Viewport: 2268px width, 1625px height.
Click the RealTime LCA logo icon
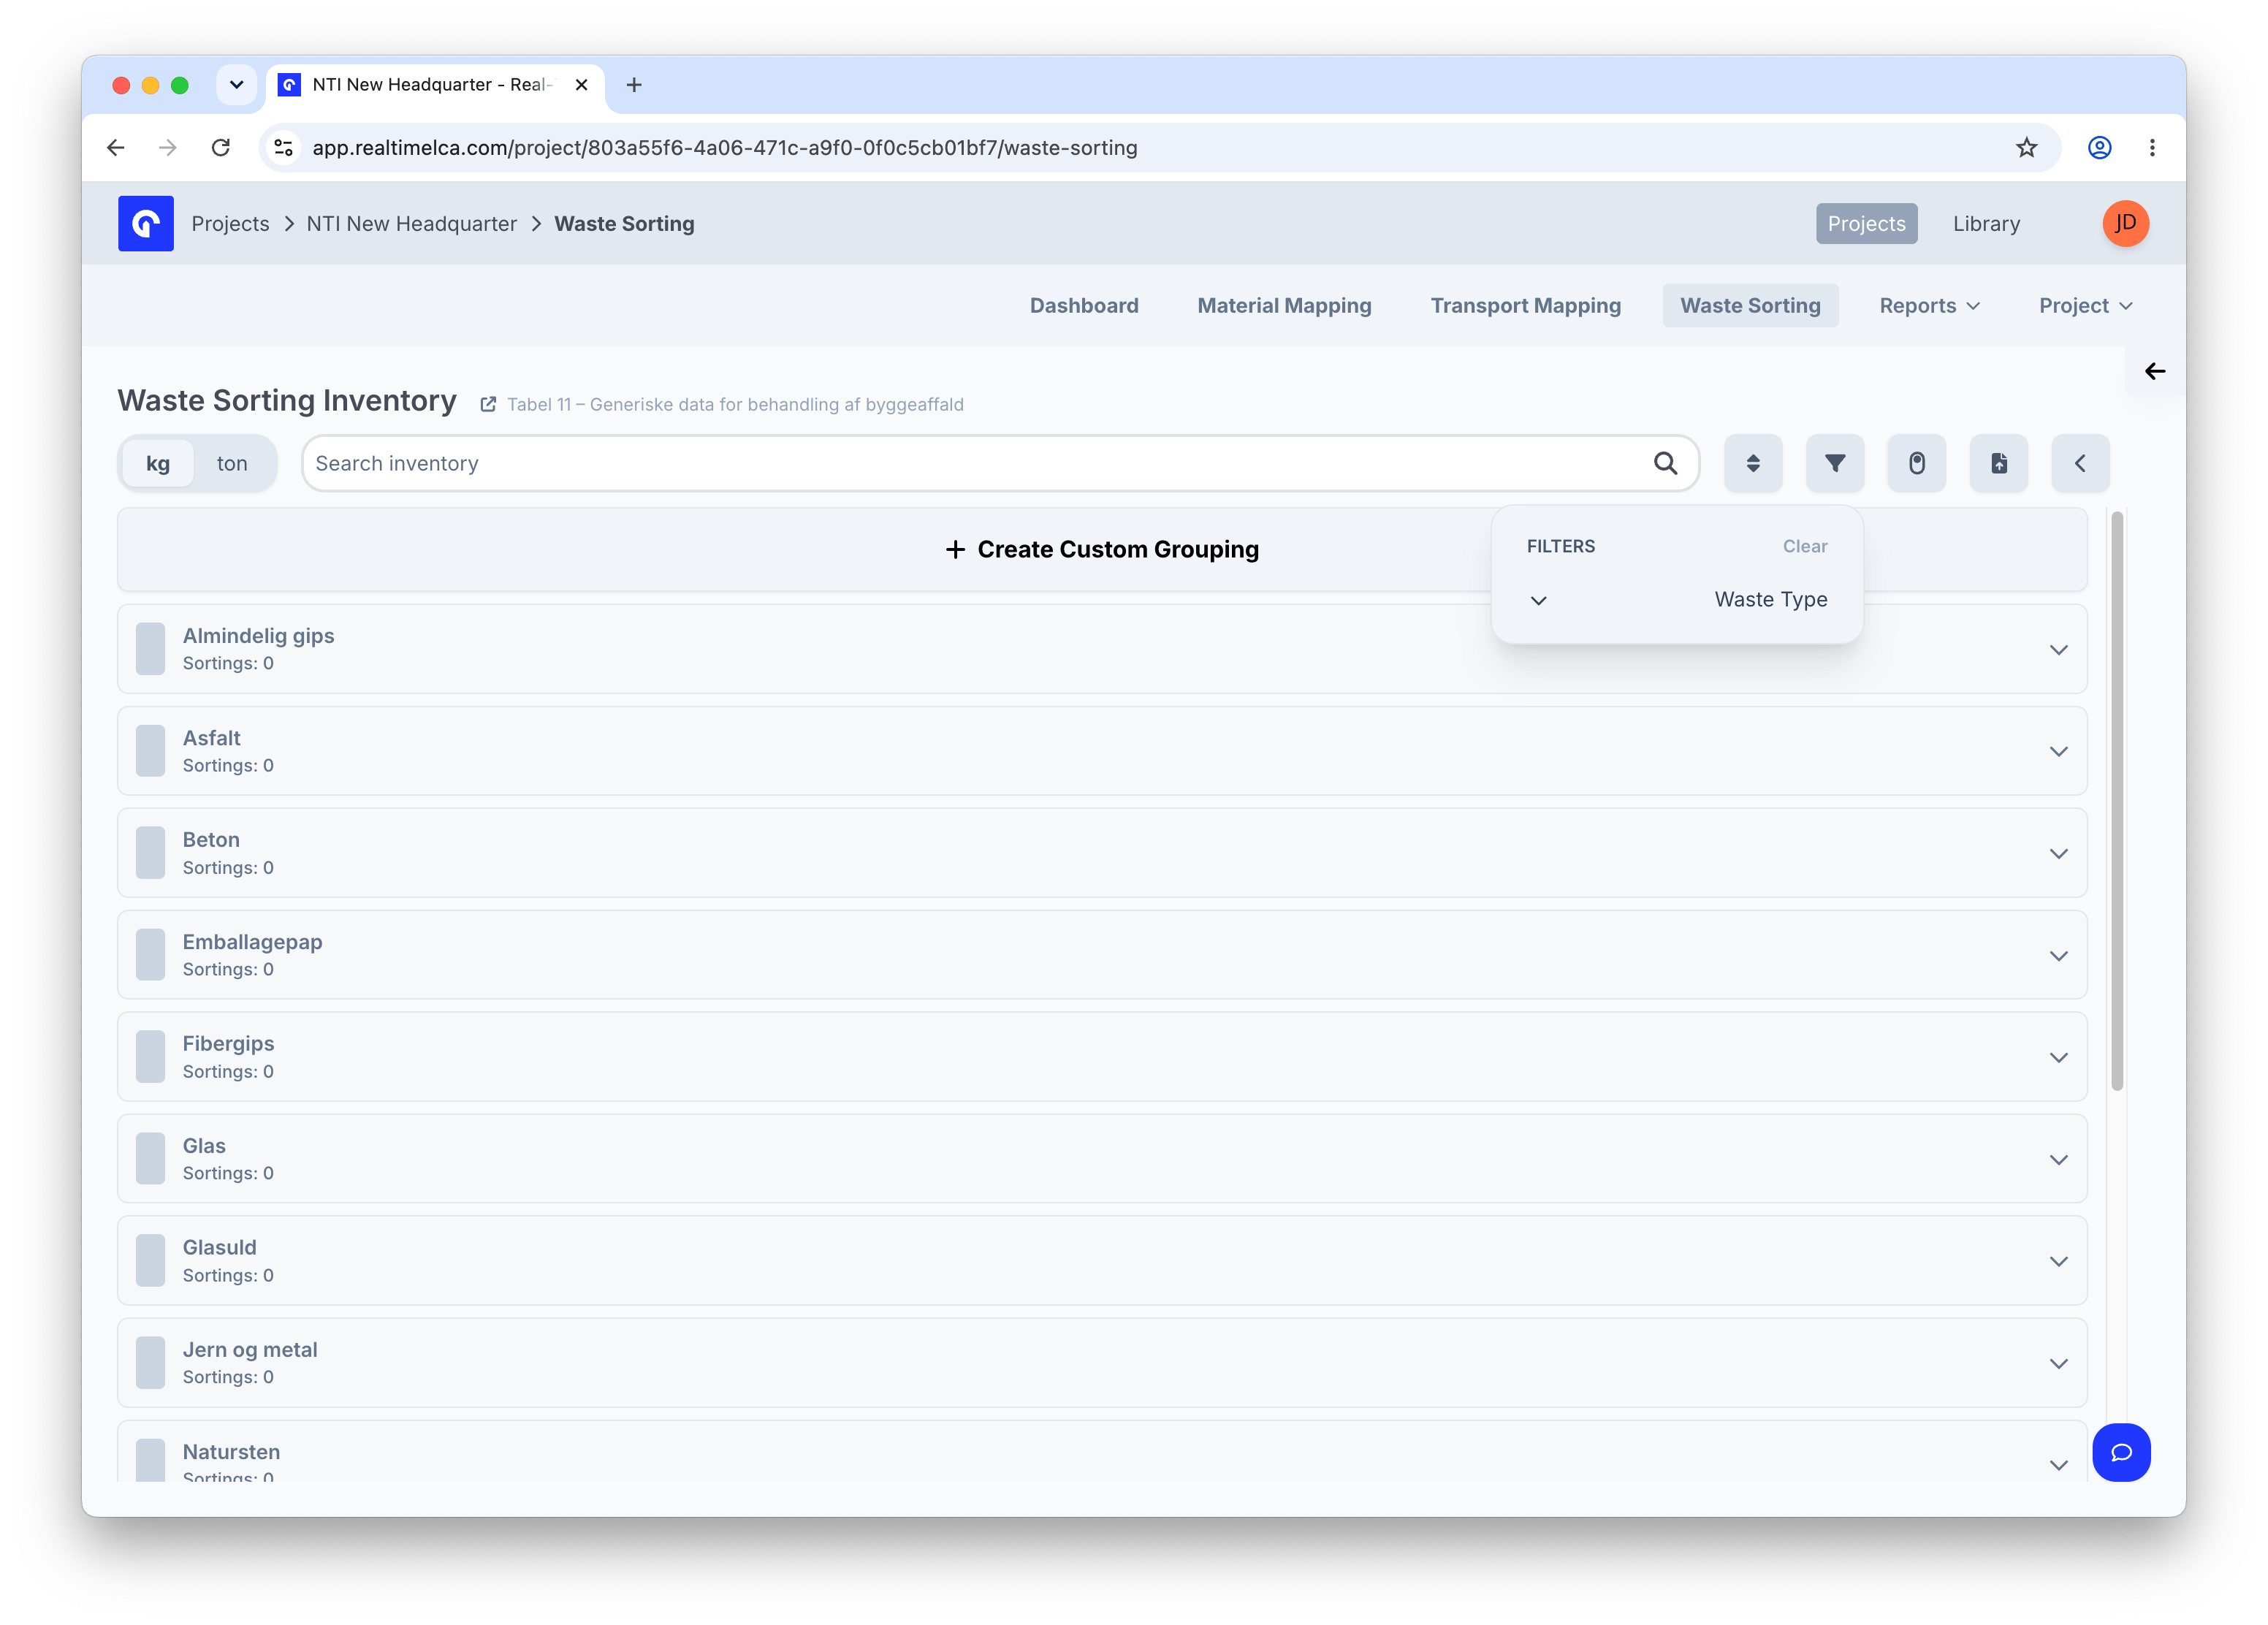(x=146, y=223)
